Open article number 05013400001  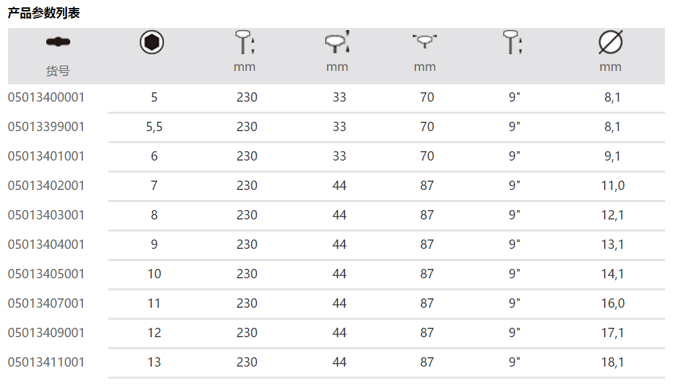click(46, 98)
